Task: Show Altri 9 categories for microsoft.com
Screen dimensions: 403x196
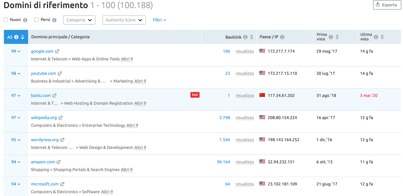Action: pos(107,192)
